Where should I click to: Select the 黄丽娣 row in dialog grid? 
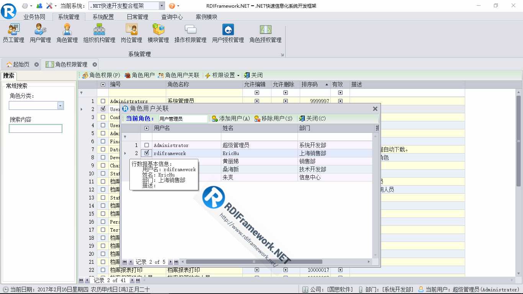point(247,161)
